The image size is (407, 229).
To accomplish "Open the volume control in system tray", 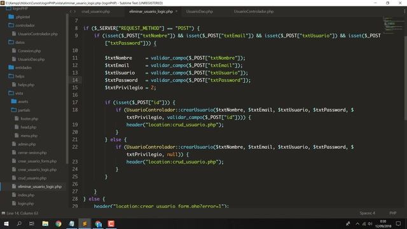I will coord(370,223).
